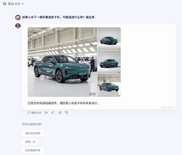Viewport: 182px width, 155px height.
Task: Dislike the response with thumbs-down icon
Action: (67, 113)
